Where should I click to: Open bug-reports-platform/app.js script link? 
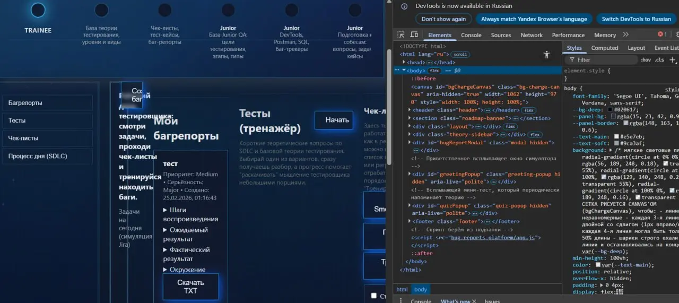coord(493,238)
